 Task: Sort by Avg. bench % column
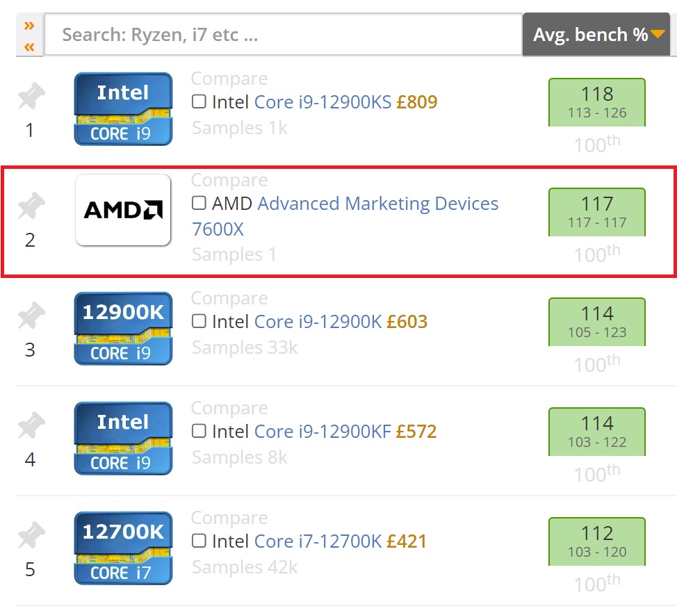tap(596, 34)
